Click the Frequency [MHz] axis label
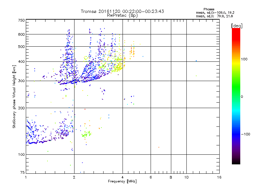 coord(122,181)
